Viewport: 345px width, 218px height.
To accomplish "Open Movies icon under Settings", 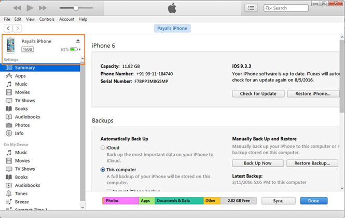I will pos(9,92).
